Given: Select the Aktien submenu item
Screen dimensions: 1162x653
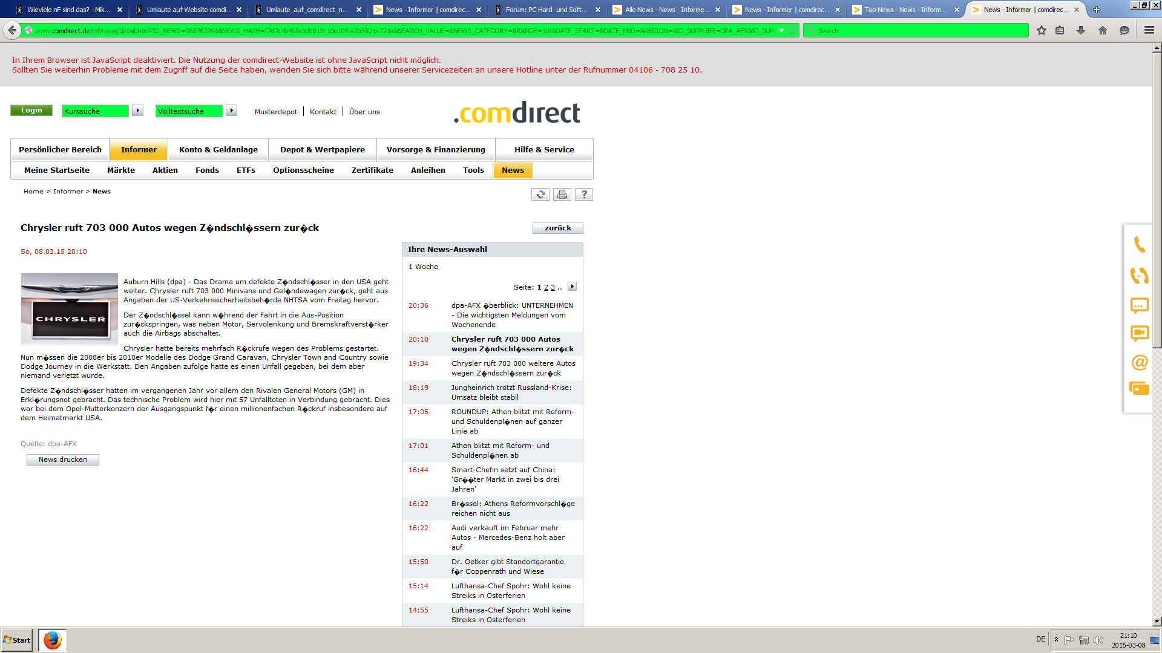Looking at the screenshot, I should [x=165, y=170].
